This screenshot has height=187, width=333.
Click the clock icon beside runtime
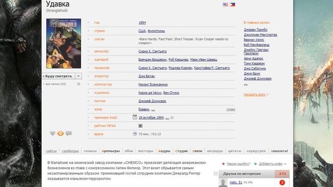point(135,134)
